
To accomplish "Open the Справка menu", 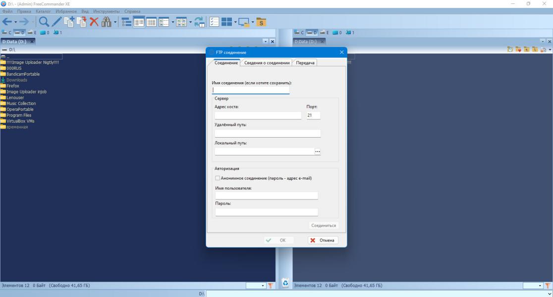I will pos(132,11).
